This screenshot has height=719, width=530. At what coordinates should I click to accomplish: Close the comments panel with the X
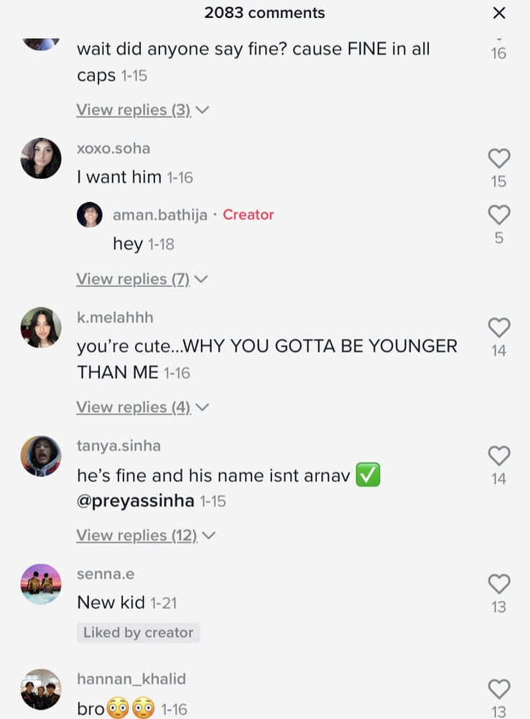(x=499, y=13)
